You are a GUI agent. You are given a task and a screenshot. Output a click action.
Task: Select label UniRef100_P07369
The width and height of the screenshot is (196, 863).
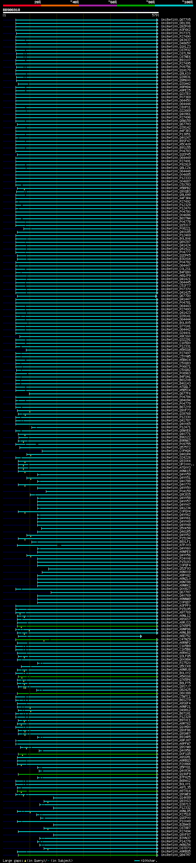pyautogui.click(x=176, y=97)
